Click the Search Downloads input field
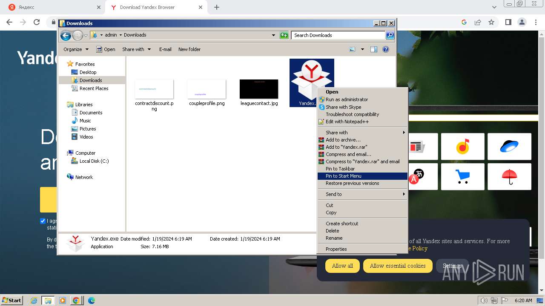 pos(338,35)
